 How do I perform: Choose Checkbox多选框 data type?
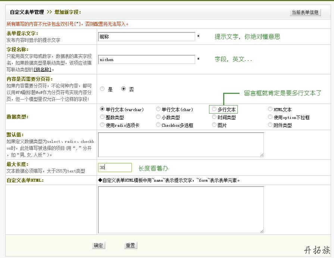click(158, 125)
